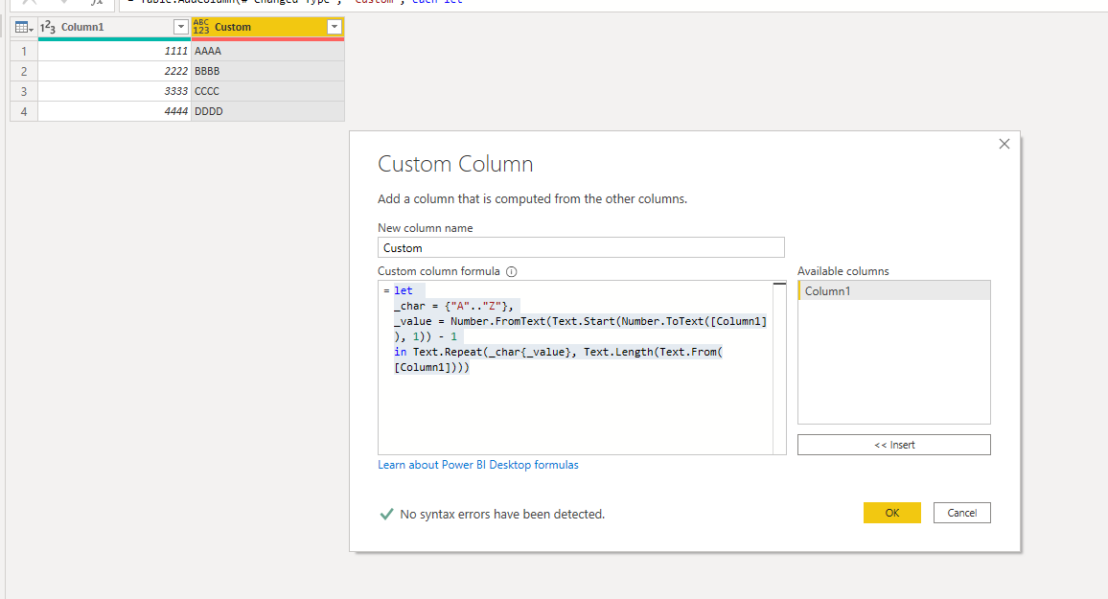Screen dimensions: 1108x599
Task: Click Column1 whole-number data type icon
Action: (x=48, y=27)
